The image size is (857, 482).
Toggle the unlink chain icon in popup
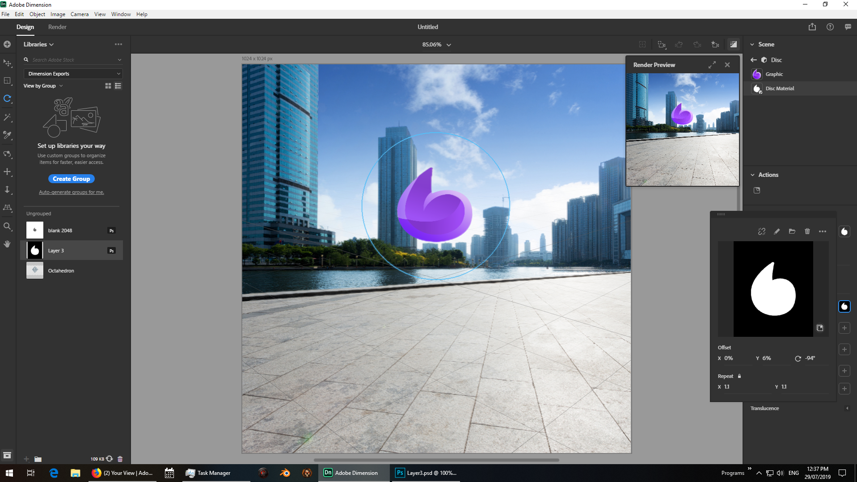762,231
